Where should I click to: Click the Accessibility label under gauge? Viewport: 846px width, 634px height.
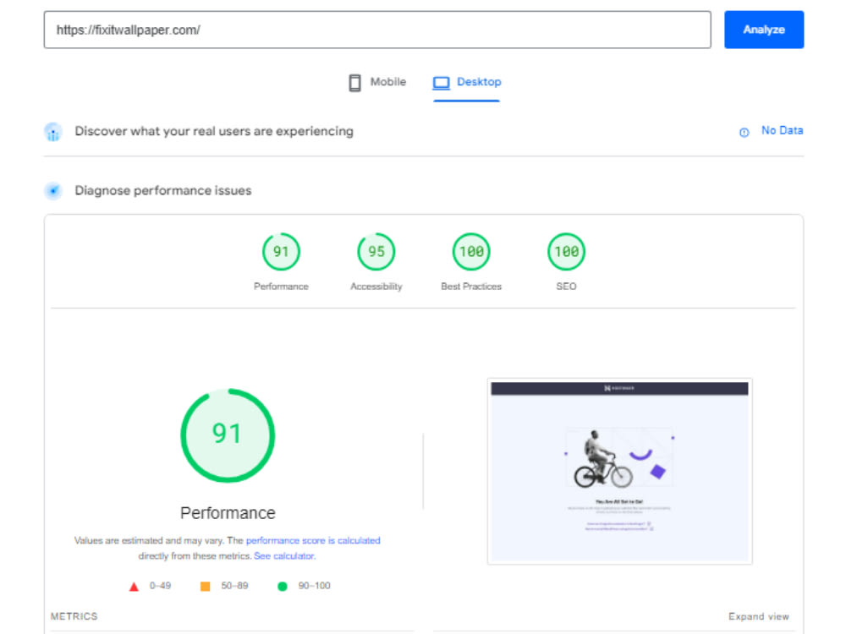coord(376,287)
